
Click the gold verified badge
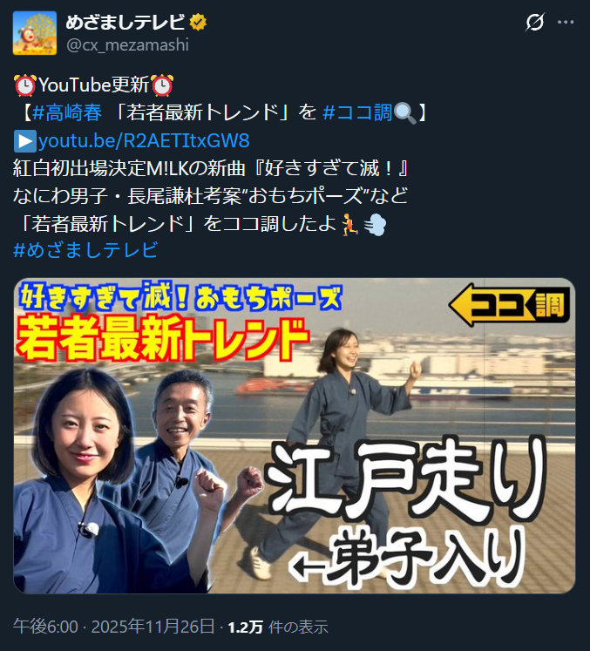pos(198,22)
